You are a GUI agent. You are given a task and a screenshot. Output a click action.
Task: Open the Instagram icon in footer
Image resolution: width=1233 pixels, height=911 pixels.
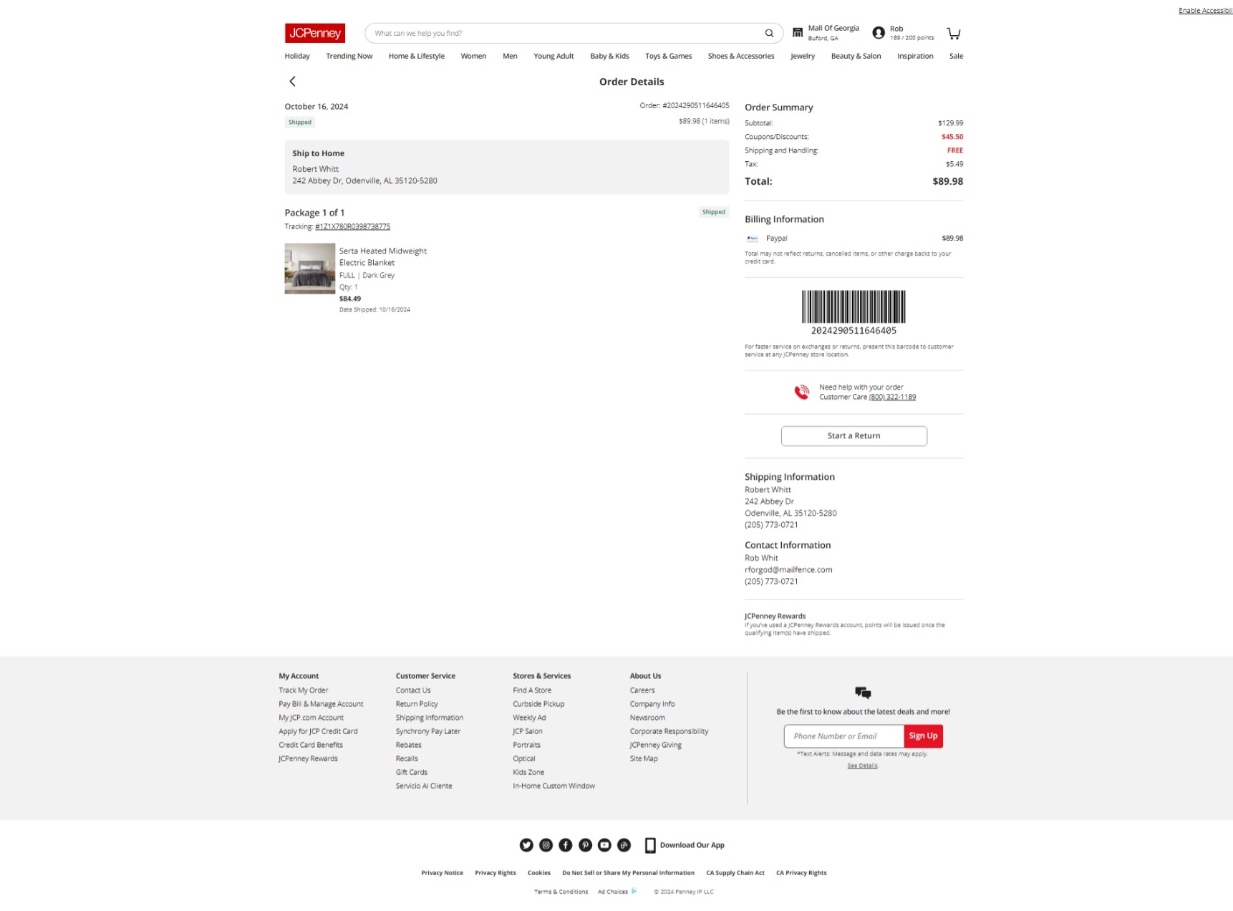point(546,845)
